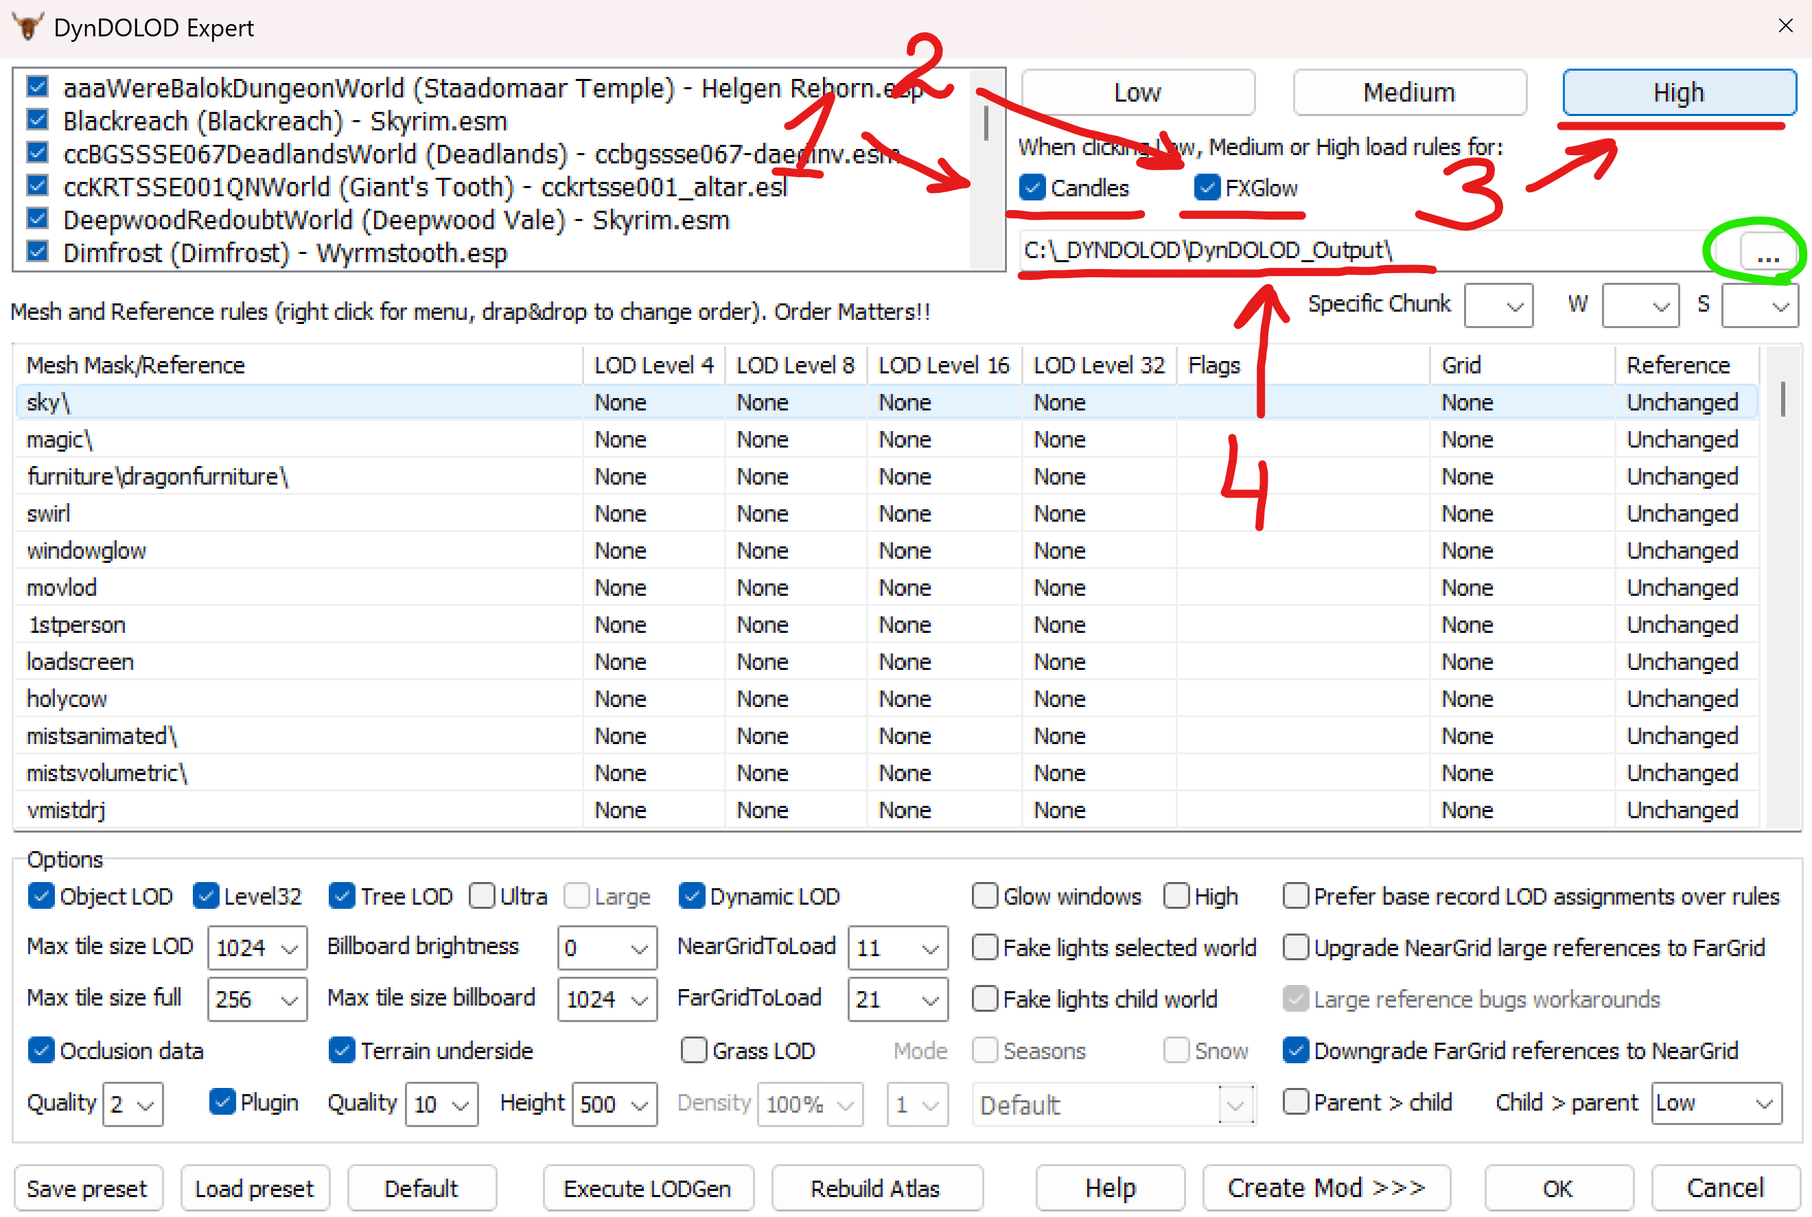Screen dimensions: 1812x1217
Task: Toggle Ultra tree LOD checkbox
Action: click(482, 896)
